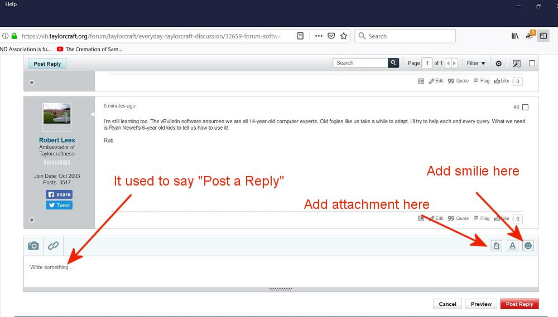Open the Help menu
Screen dimensions: 558x317
pos(11,4)
